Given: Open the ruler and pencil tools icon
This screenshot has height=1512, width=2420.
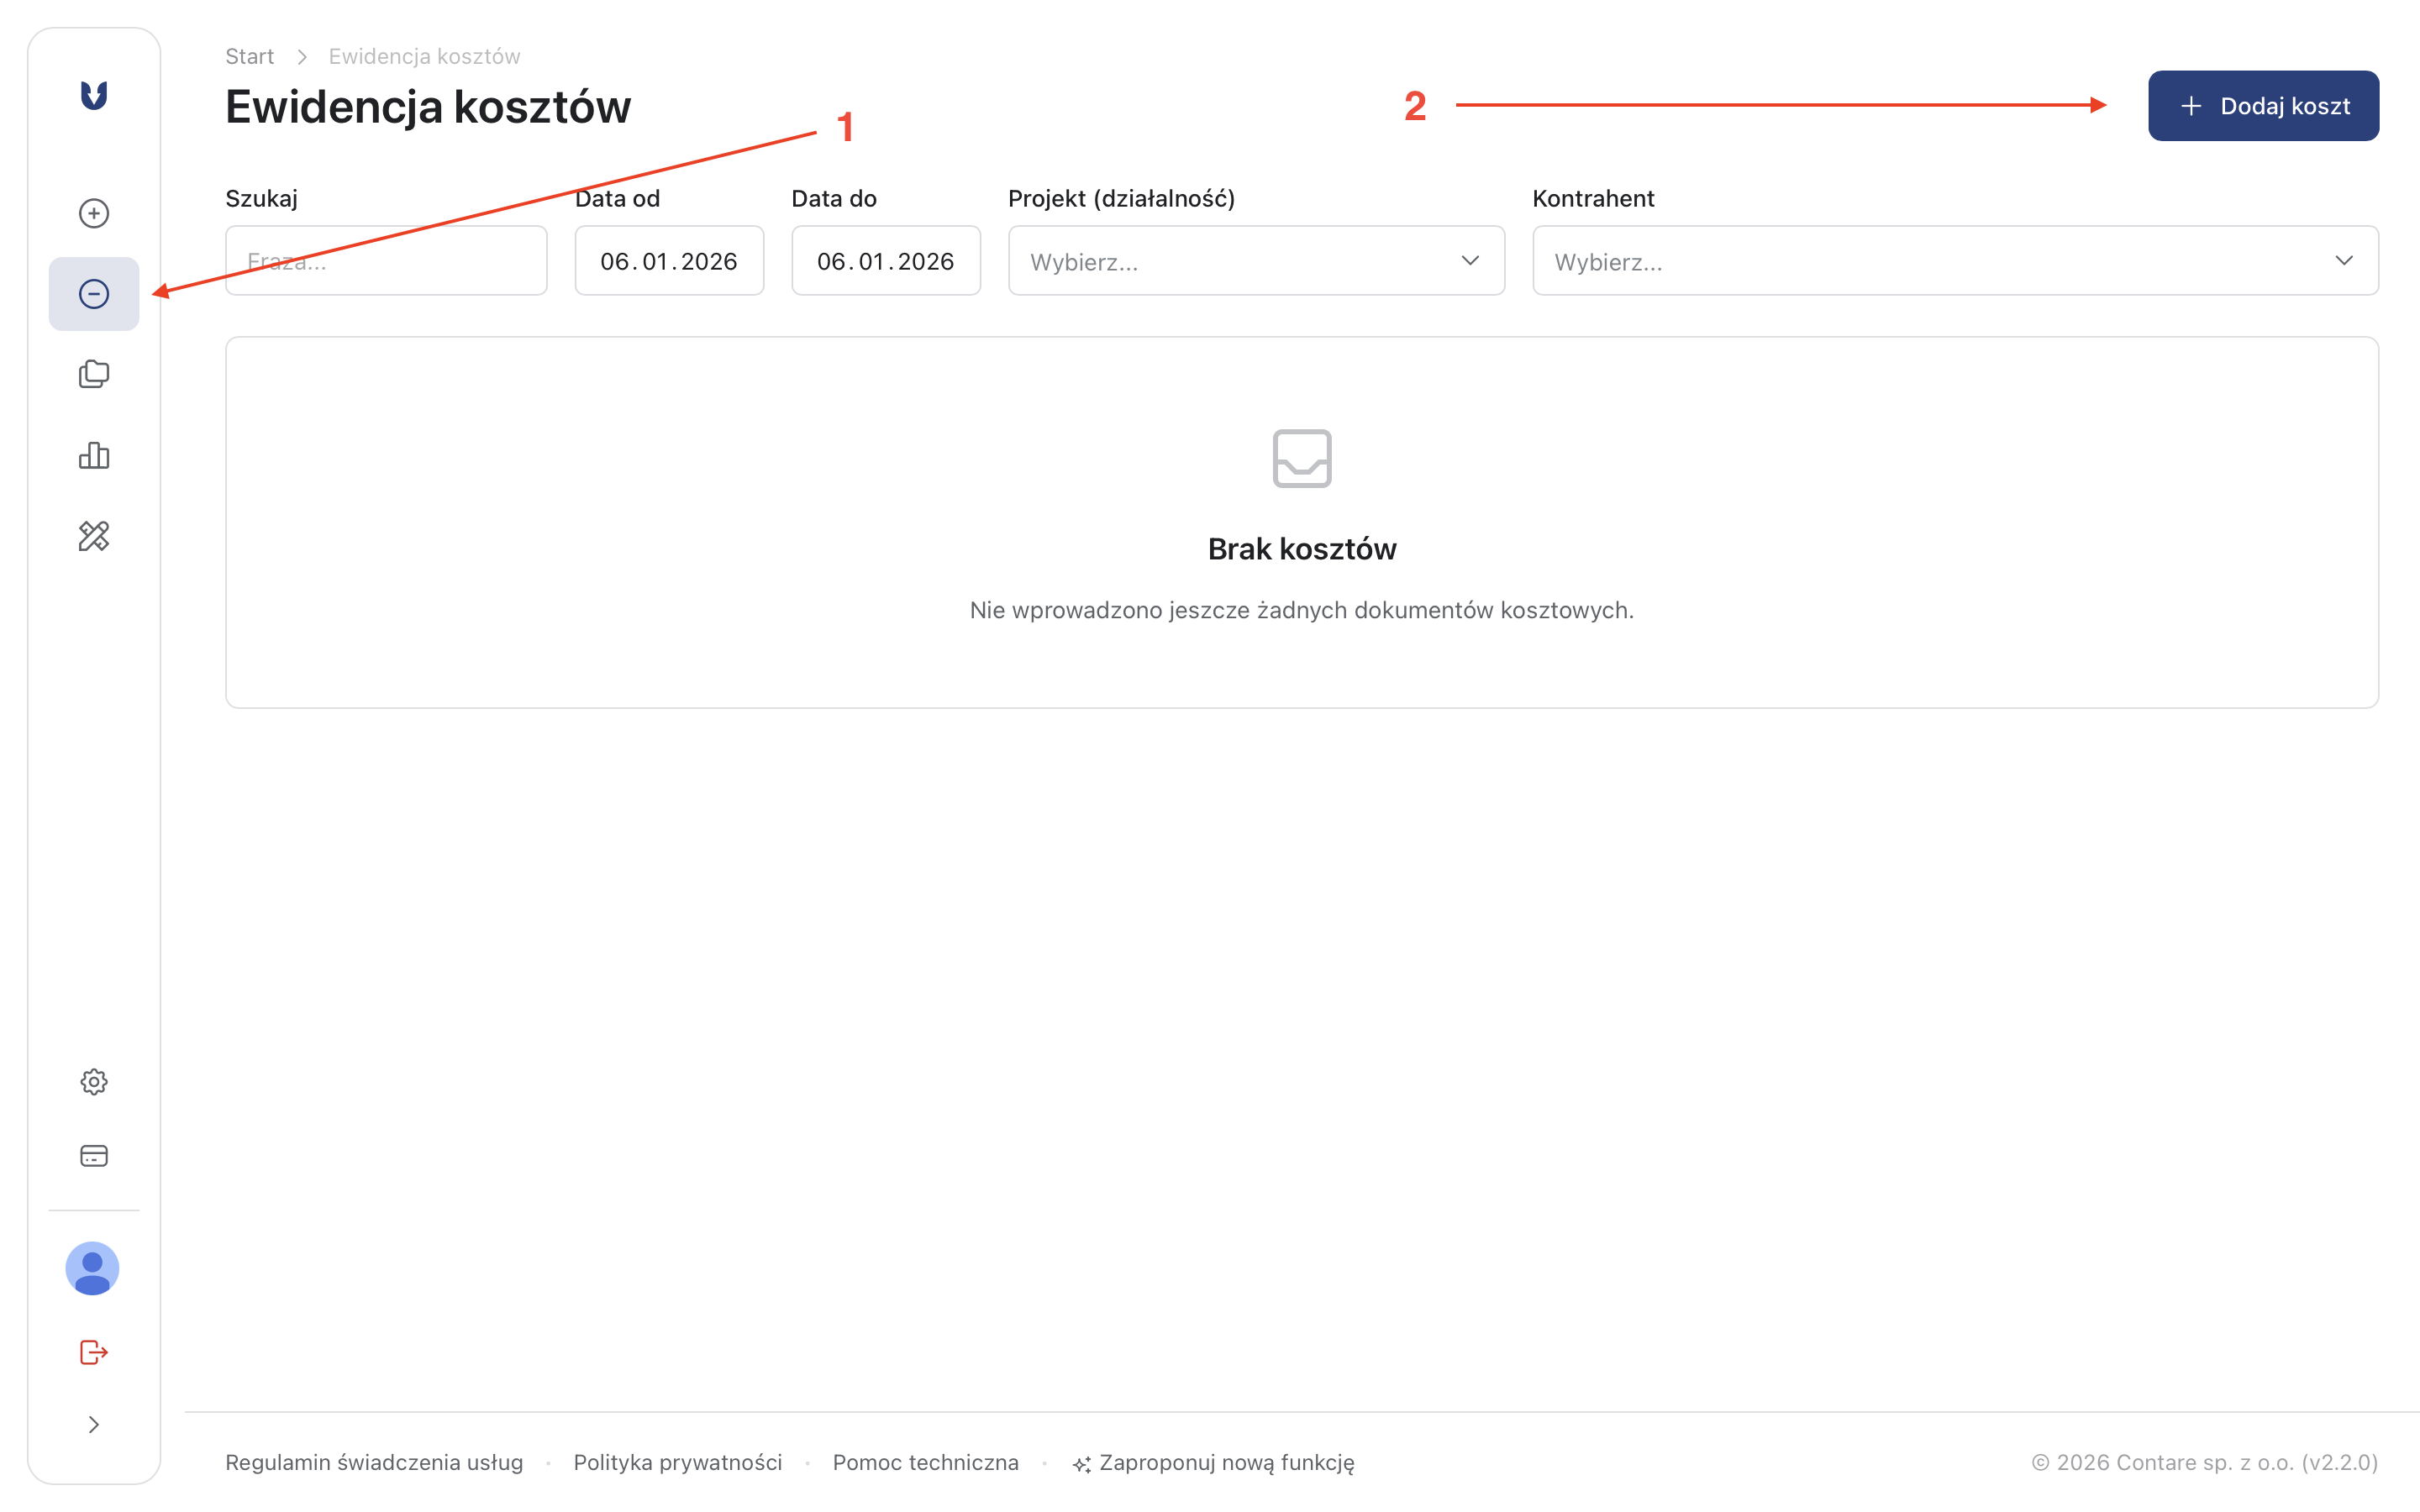Looking at the screenshot, I should 93,536.
